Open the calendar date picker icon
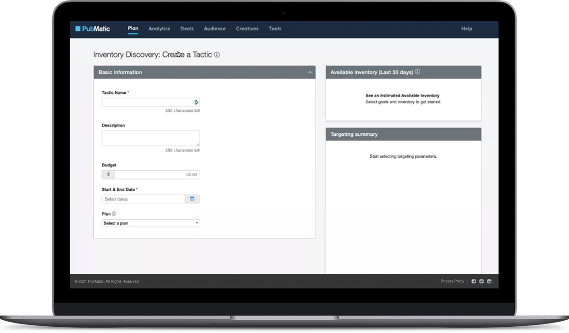This screenshot has height=333, width=569. tap(192, 199)
